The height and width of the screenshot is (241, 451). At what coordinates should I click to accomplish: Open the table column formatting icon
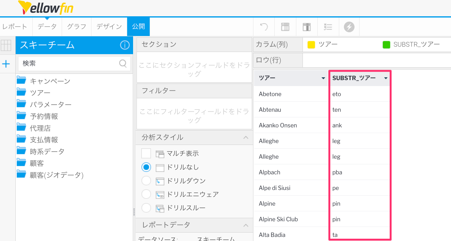[285, 27]
